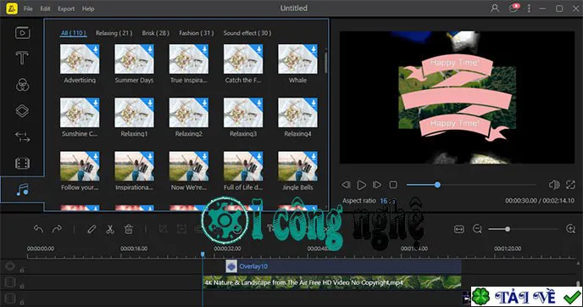Delete the selected clip with the trash icon
Viewport: 583px width, 307px height.
(129, 229)
